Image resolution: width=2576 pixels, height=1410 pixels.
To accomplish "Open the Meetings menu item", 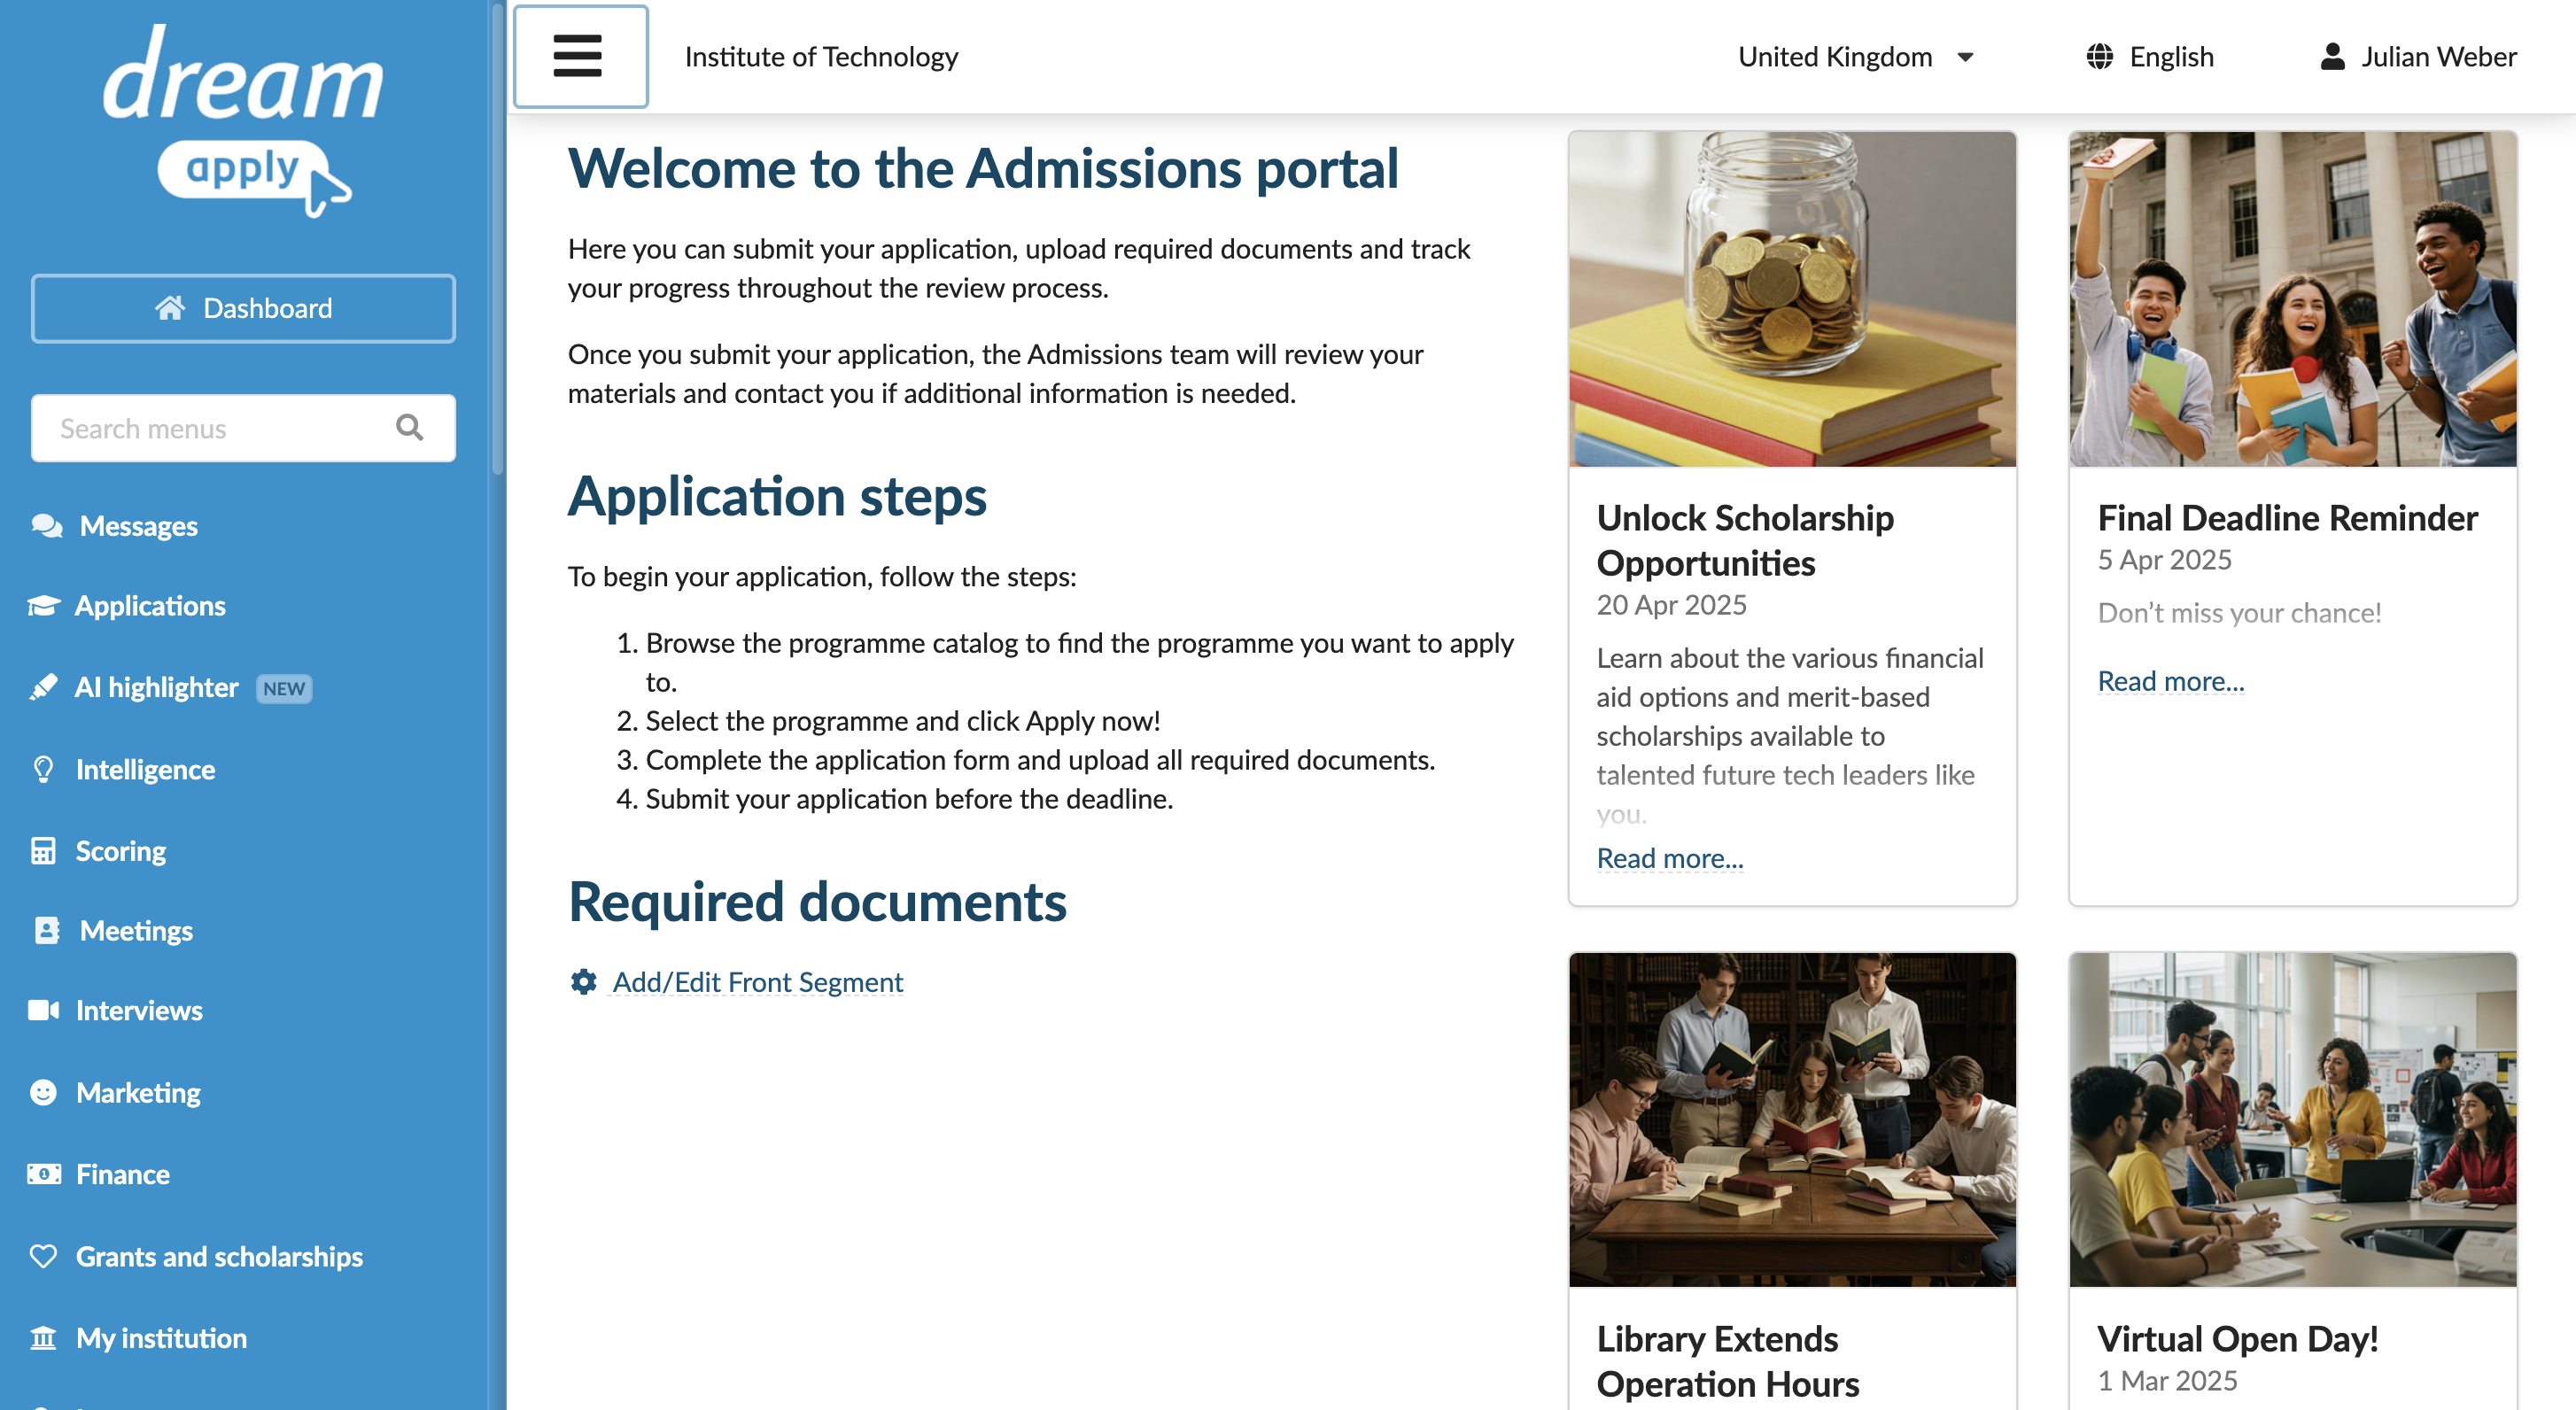I will pos(136,931).
